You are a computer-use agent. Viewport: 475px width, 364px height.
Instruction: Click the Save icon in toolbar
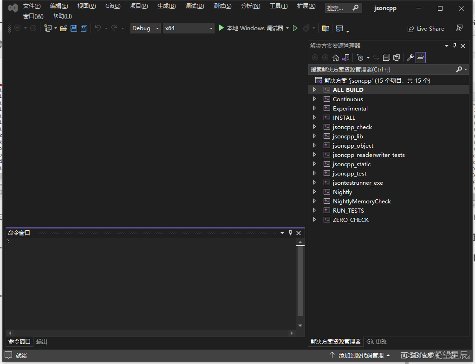point(74,28)
